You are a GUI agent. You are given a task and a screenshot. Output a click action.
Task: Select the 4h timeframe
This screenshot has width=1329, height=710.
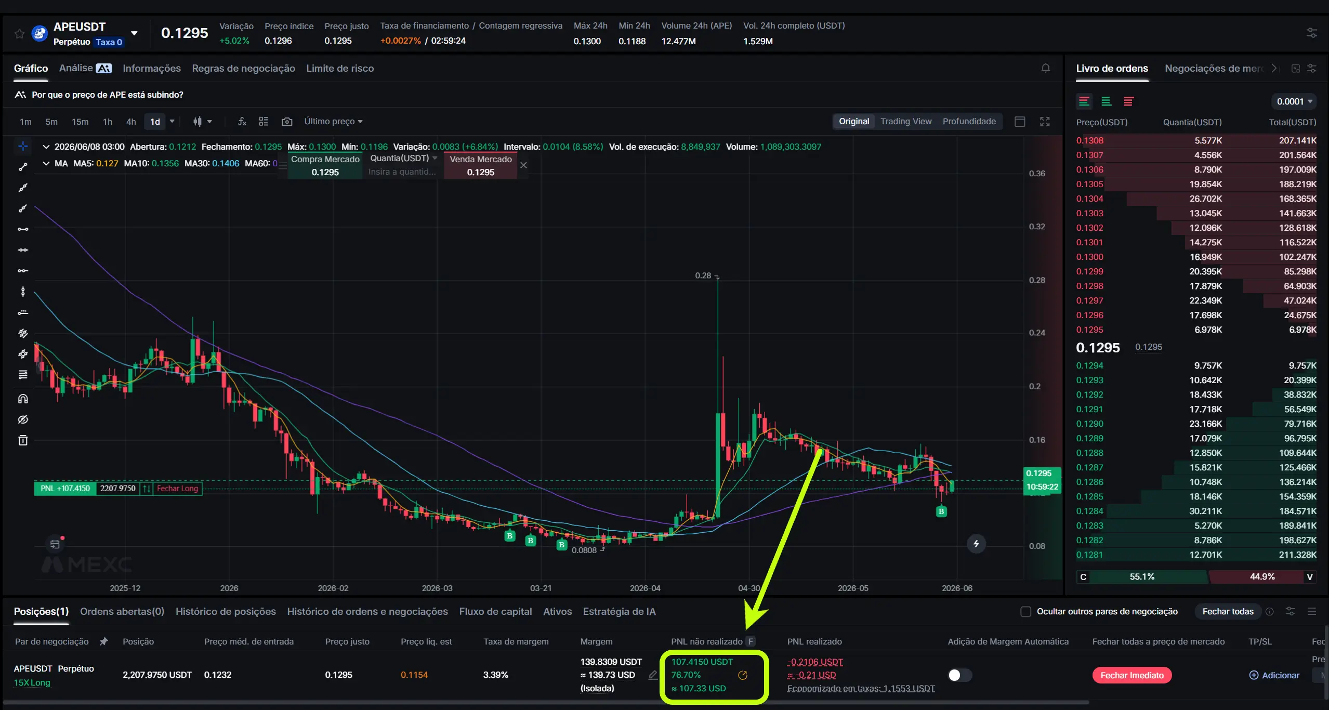tap(131, 122)
